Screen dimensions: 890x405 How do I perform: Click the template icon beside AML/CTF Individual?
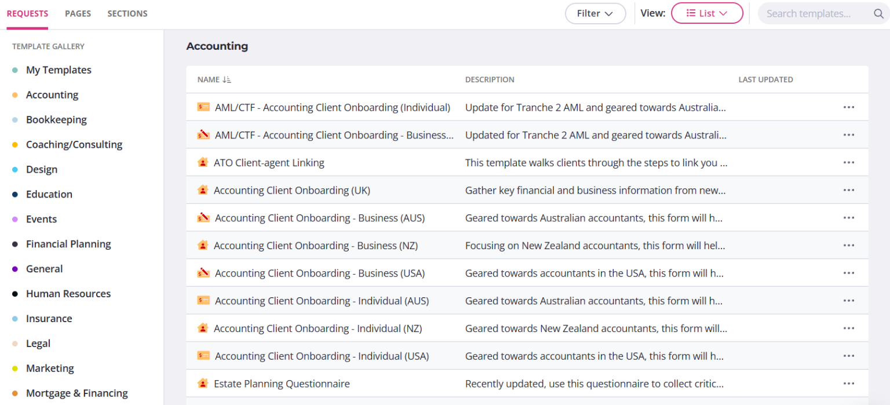point(203,107)
